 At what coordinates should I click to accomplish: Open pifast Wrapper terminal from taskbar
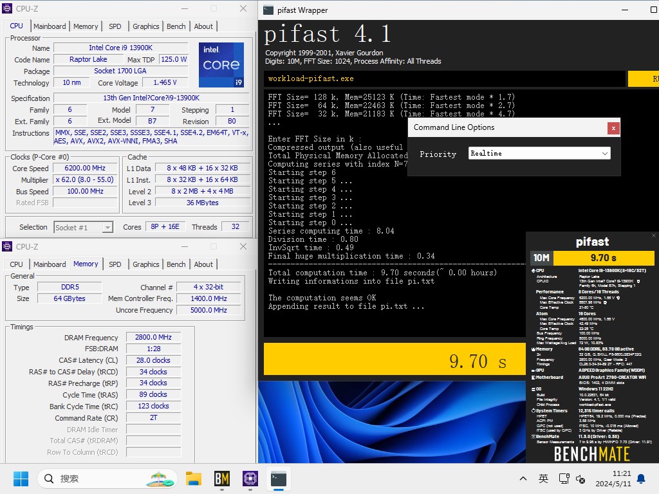pyautogui.click(x=278, y=479)
